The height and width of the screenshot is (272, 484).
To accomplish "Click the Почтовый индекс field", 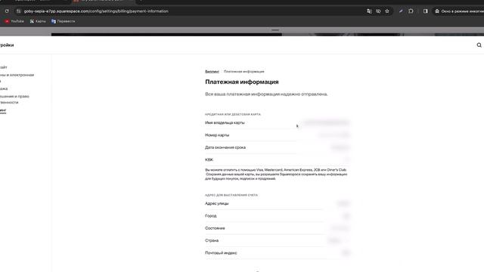I will tap(278, 253).
